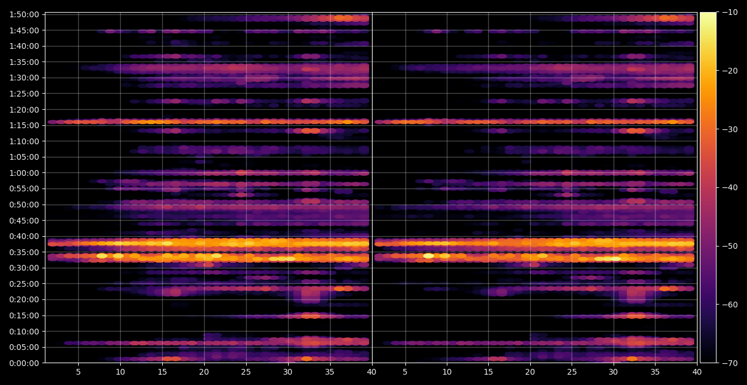This screenshot has width=747, height=385.
Task: Click the right plot's 10 x-axis label
Action: tap(447, 372)
